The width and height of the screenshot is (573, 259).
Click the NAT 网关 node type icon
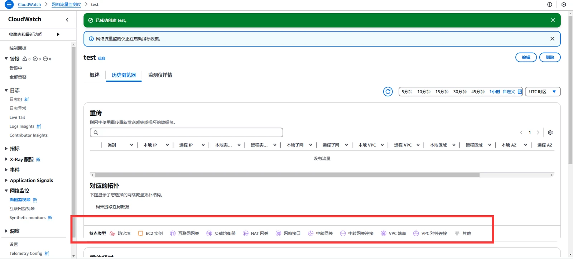coord(246,234)
